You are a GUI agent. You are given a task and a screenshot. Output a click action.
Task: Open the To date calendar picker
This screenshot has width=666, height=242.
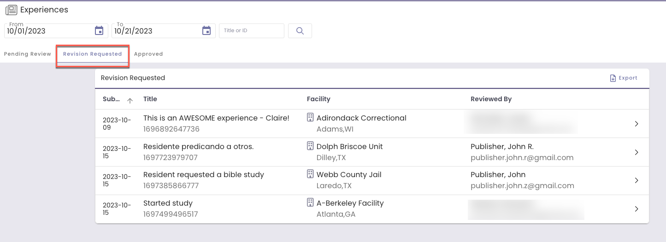coord(206,31)
